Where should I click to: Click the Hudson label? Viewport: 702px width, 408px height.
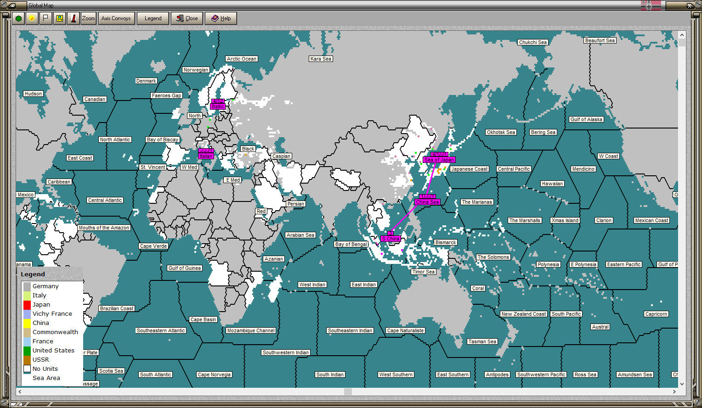[33, 94]
